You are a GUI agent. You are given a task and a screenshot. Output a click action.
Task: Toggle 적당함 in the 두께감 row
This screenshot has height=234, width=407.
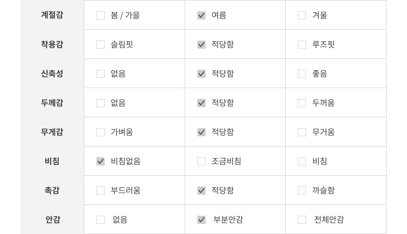tap(201, 103)
